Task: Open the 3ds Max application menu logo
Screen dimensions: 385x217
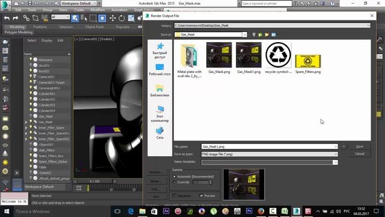Action: [x=5, y=5]
